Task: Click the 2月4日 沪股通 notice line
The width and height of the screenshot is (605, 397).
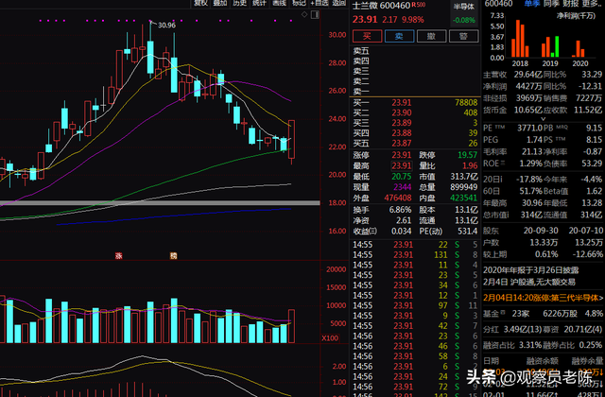Action: tap(529, 283)
